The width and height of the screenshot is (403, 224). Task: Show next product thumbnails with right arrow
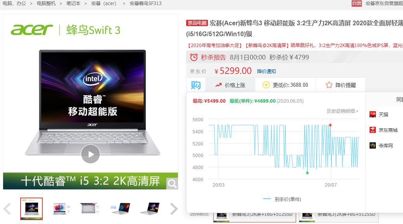(x=174, y=208)
